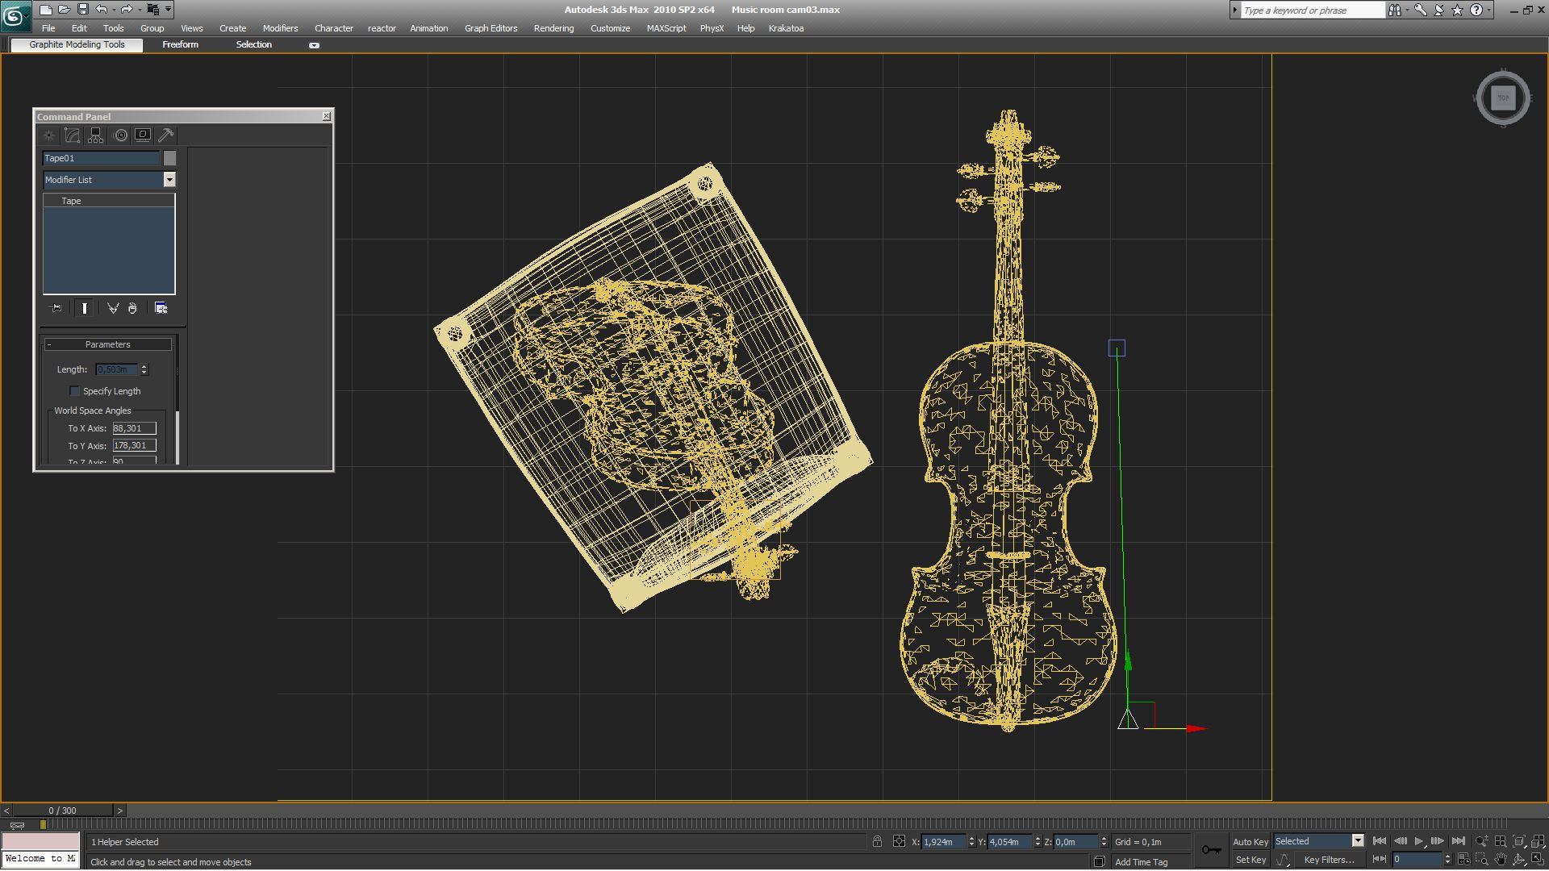Switch to the Motion panel tab
This screenshot has width=1549, height=871.
(120, 135)
